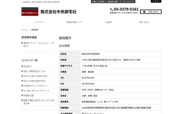183x114 pixels.
Task: Click the 交通アクセス row header
Action: (x=70, y=66)
